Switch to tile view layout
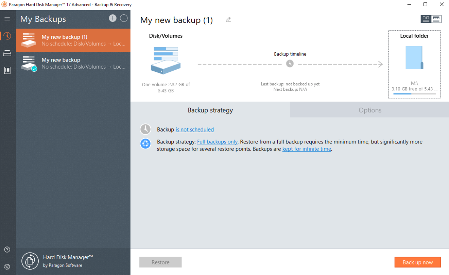The image size is (449, 275). pos(426,19)
